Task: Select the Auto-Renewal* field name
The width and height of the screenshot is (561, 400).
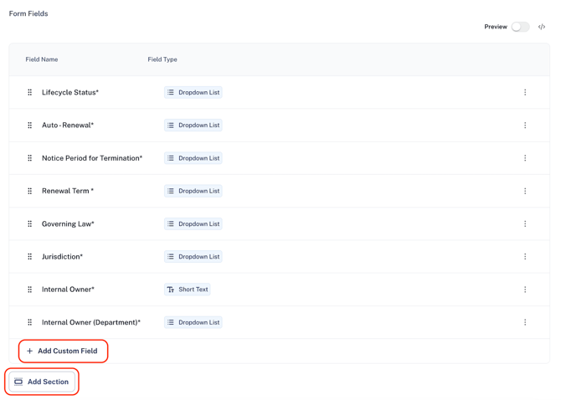Action: (68, 126)
